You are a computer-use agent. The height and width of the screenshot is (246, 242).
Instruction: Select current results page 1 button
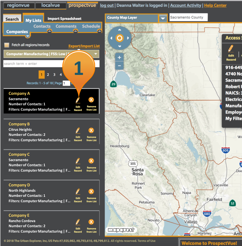tap(41, 74)
